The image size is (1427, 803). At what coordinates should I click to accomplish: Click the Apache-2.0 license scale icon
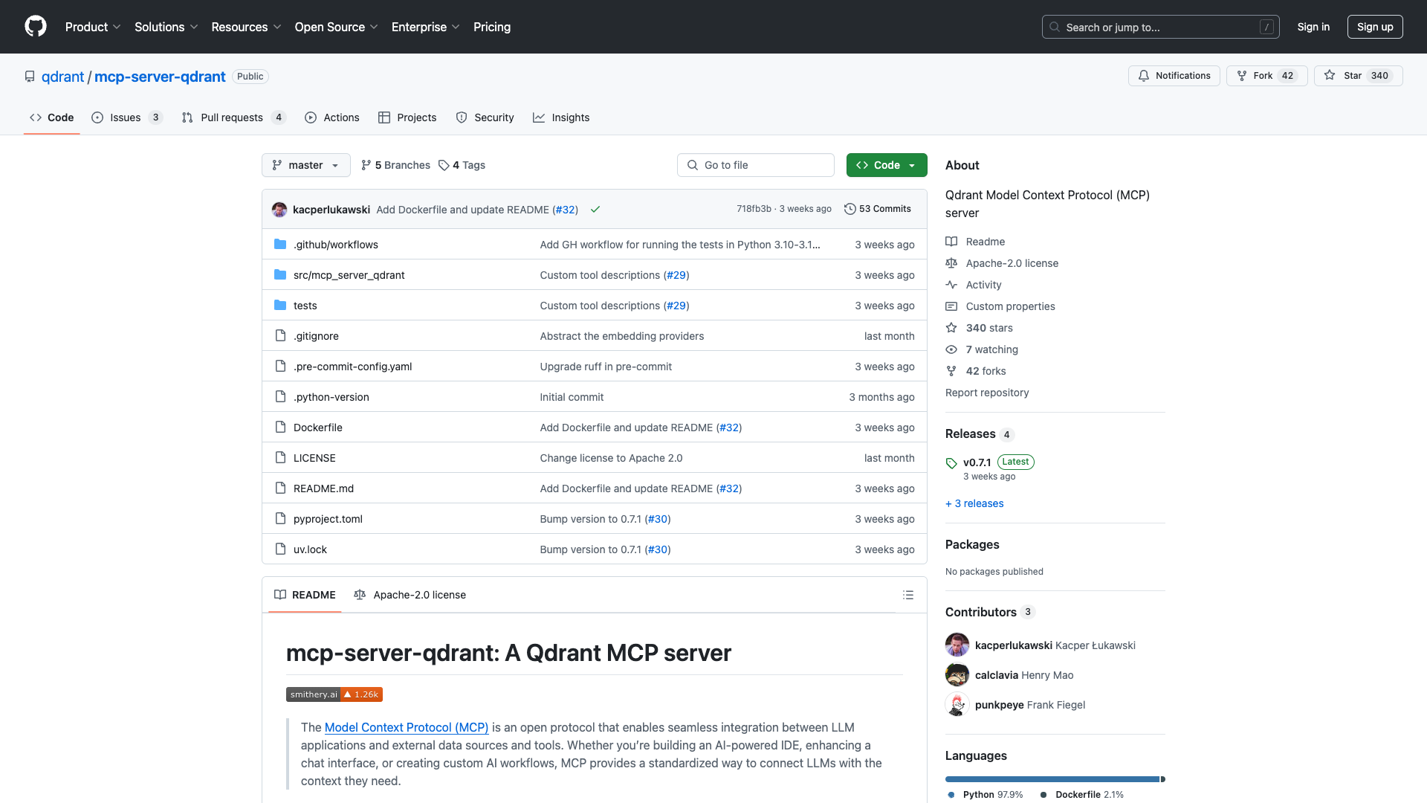pyautogui.click(x=951, y=263)
